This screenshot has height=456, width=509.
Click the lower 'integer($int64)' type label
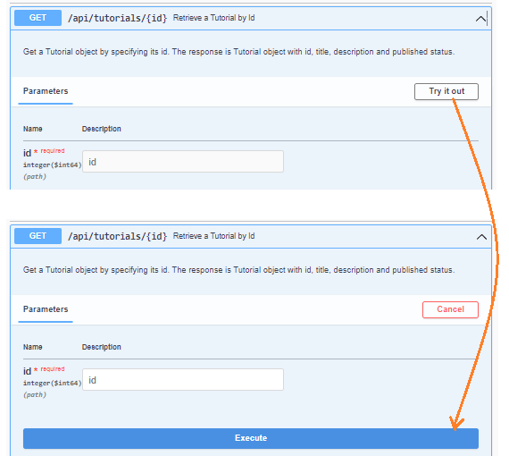(x=52, y=384)
